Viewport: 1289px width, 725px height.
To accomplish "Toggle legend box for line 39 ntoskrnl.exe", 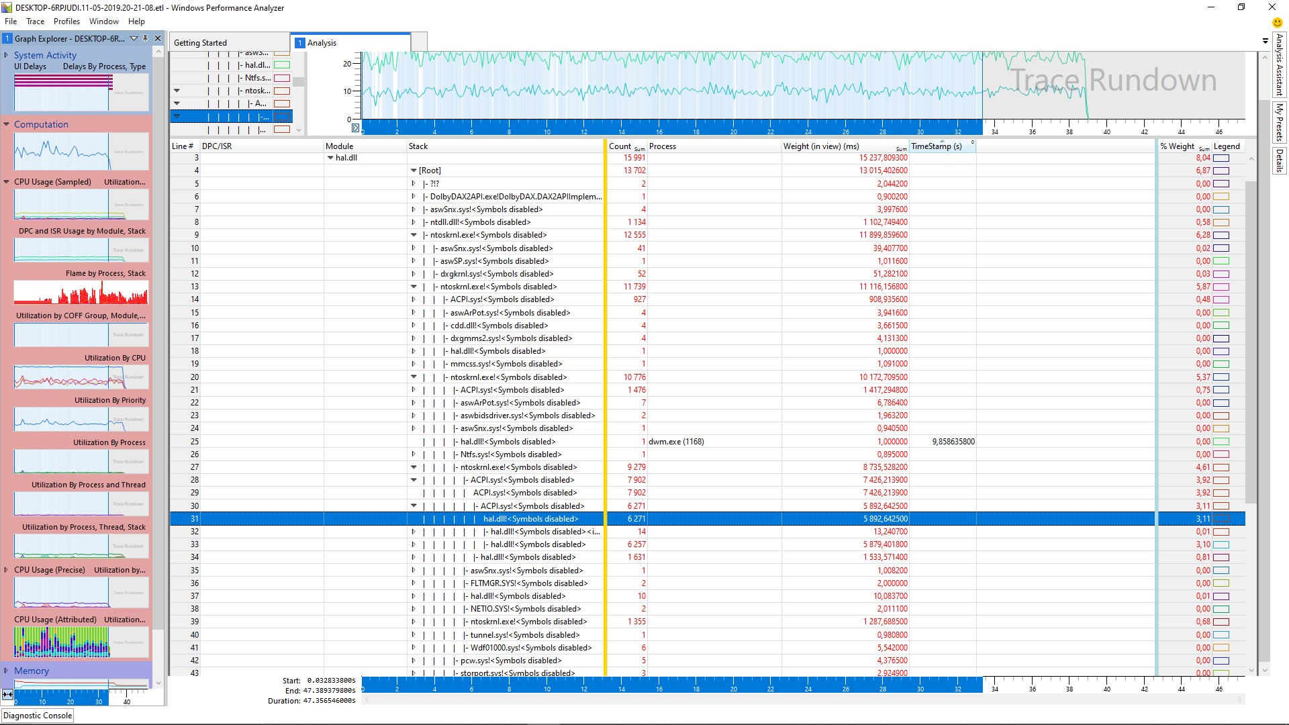I will tap(1221, 622).
